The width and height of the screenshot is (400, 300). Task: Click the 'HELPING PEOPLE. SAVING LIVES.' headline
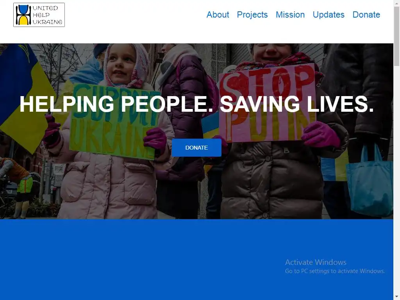(x=196, y=104)
